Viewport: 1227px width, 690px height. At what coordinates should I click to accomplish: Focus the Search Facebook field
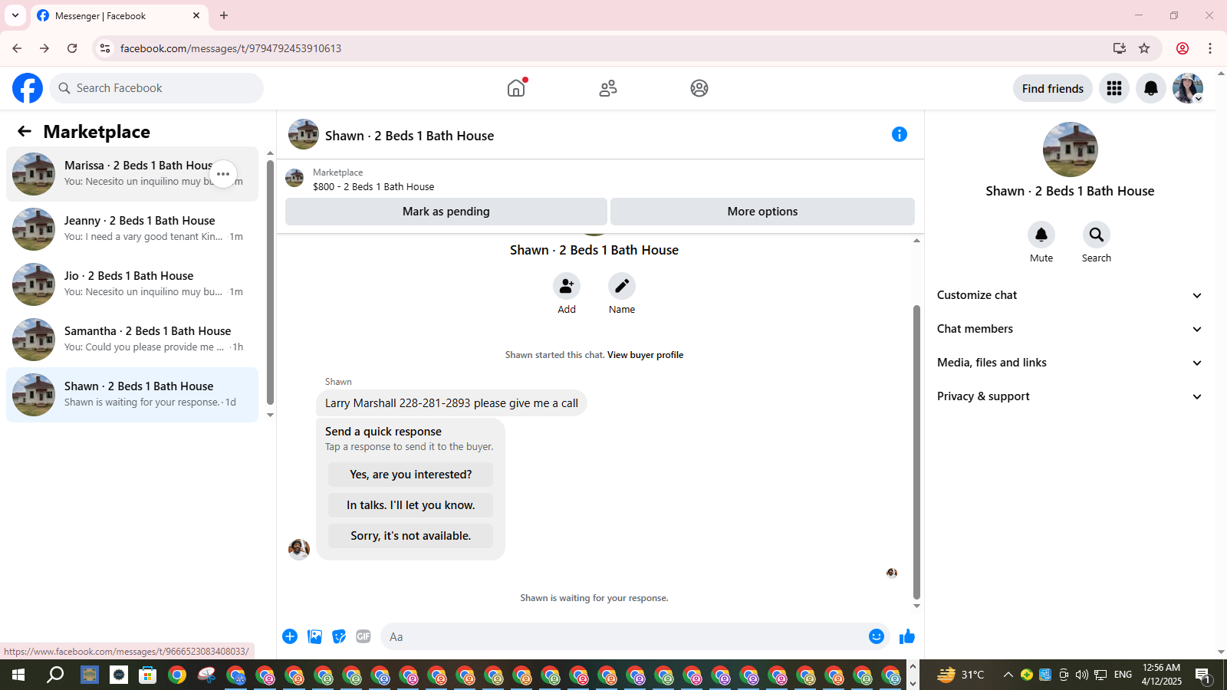[x=156, y=88]
